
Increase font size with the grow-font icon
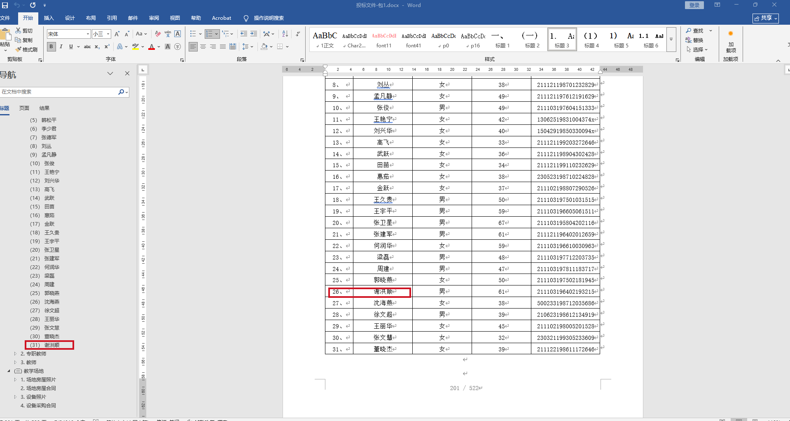117,34
